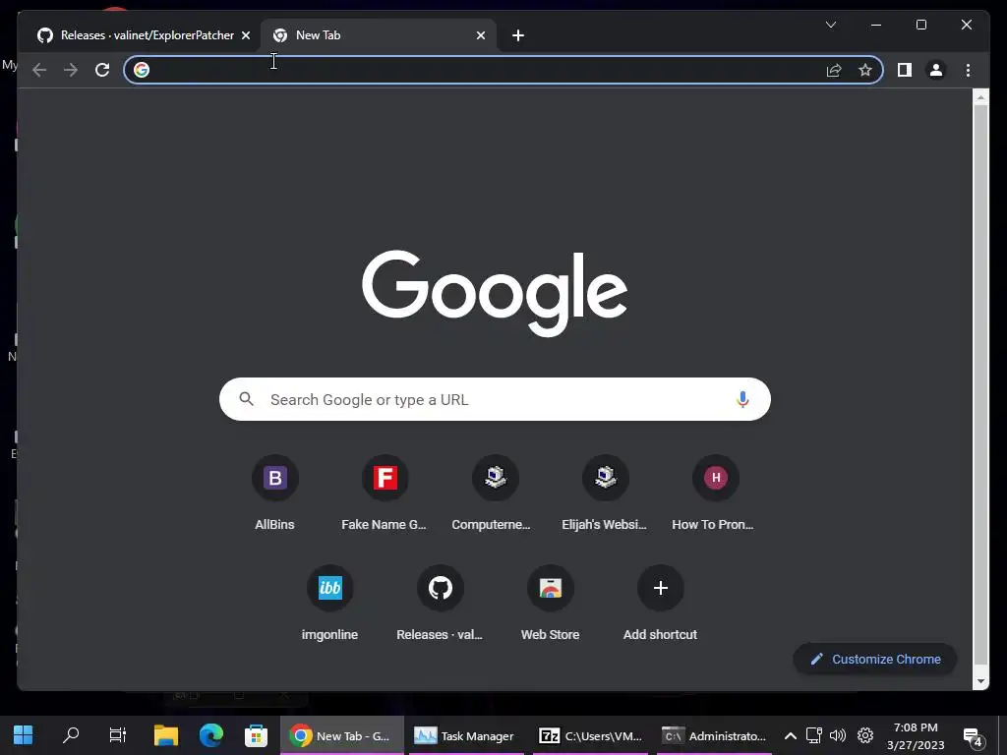Click the page scroll-down arrow
Screen dimensions: 1007x755
coord(980,682)
